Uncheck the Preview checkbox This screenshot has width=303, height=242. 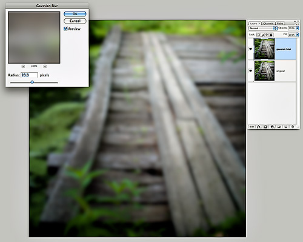click(x=65, y=29)
